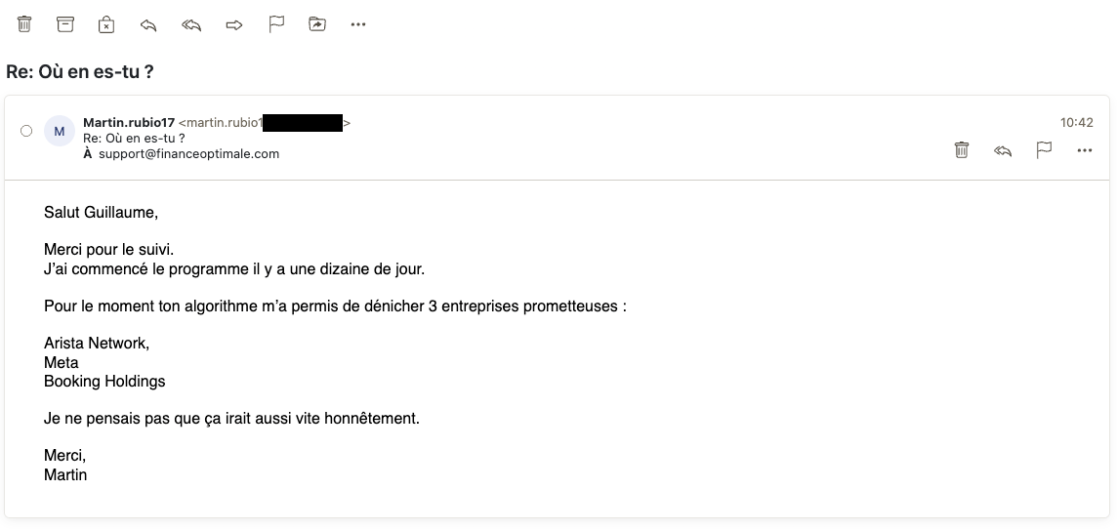Screen dimensions: 1117x531
Task: Reply all from the top toolbar
Action: 191,25
